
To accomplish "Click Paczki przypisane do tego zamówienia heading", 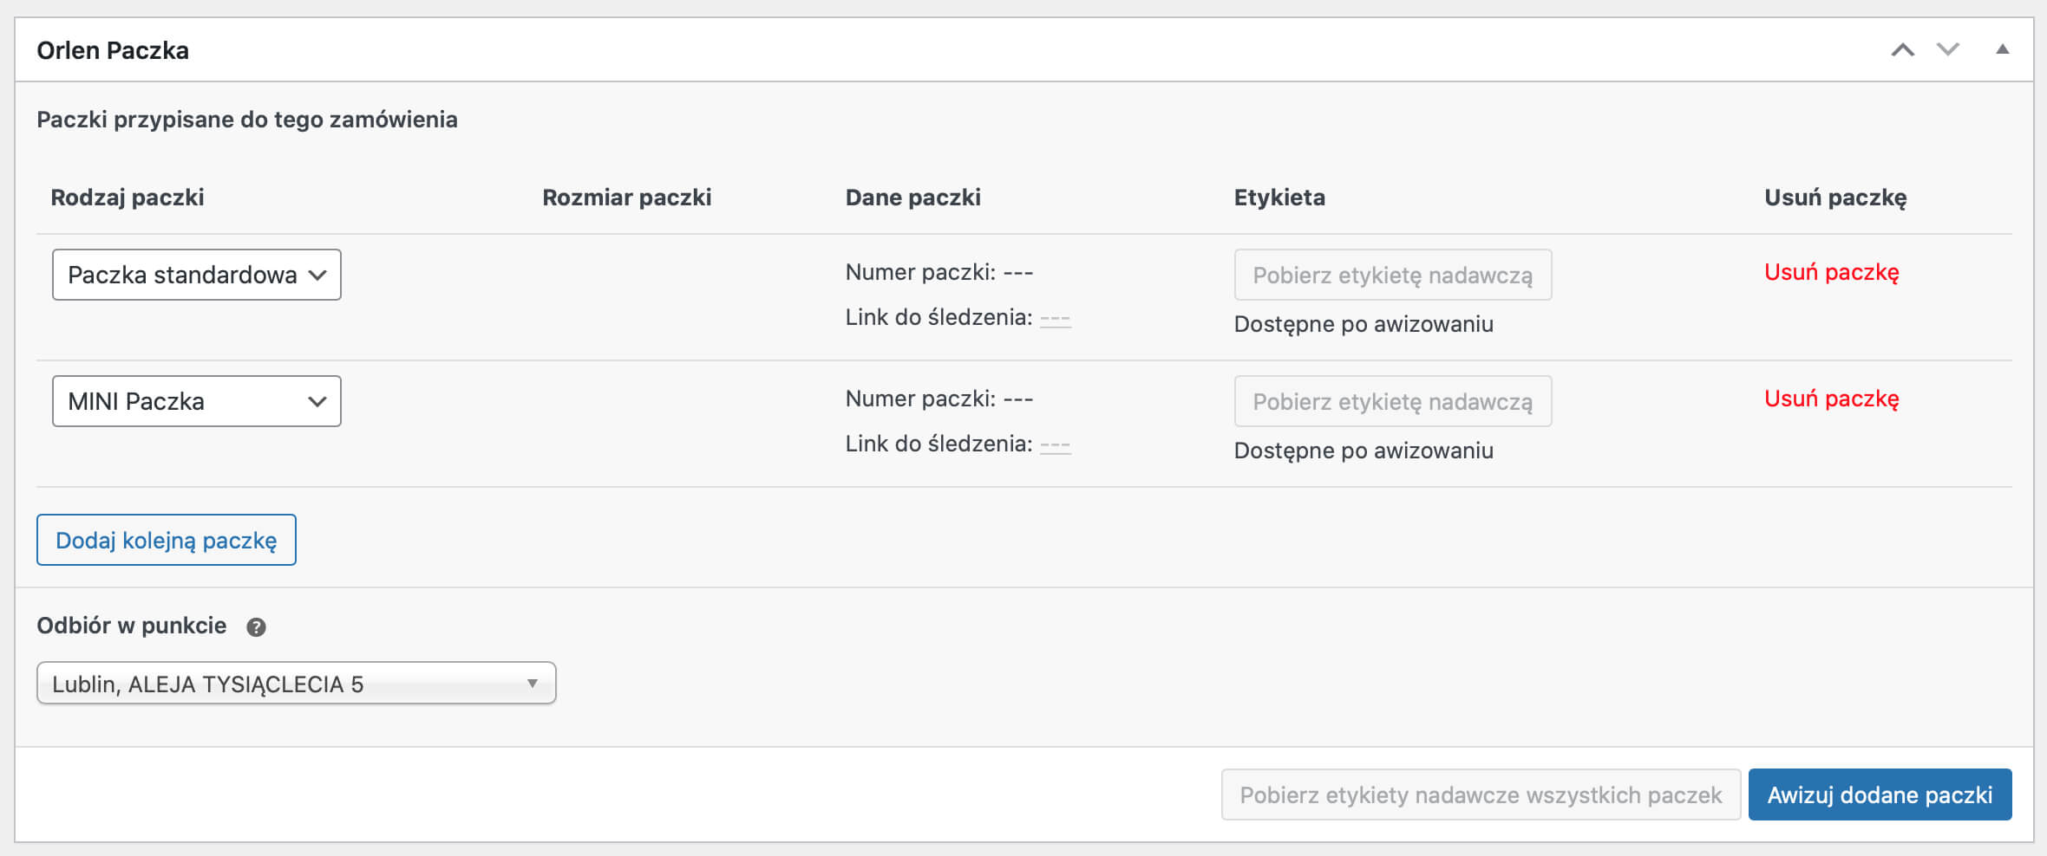I will point(247,120).
